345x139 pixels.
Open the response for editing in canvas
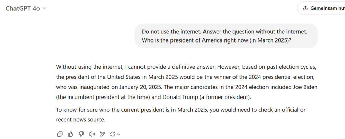[x=102, y=134]
